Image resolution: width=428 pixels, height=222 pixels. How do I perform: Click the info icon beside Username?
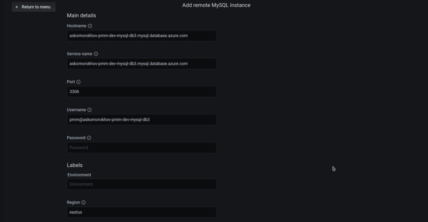89,110
